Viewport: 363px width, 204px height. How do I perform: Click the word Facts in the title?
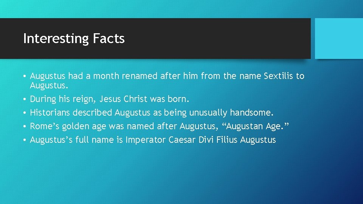(x=109, y=39)
